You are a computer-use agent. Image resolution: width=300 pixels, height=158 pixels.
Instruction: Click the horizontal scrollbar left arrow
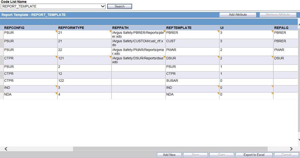(x=6, y=149)
